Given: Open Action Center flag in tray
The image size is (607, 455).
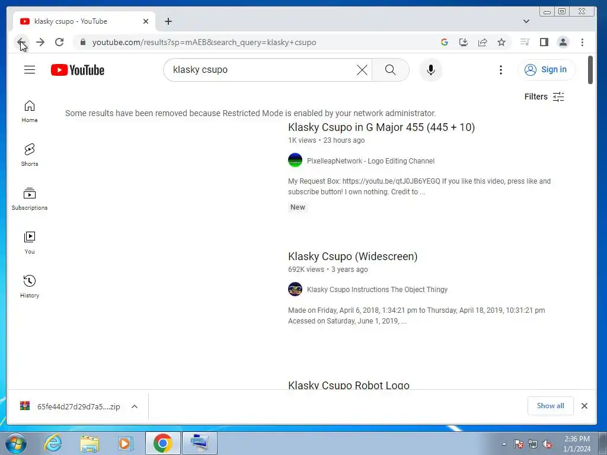Looking at the screenshot, I should click(x=519, y=444).
